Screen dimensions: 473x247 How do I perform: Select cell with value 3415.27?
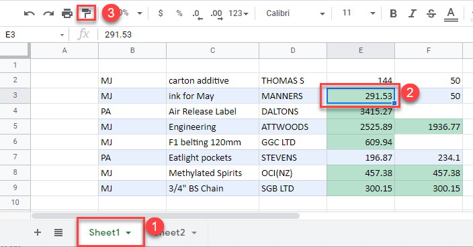(x=361, y=112)
